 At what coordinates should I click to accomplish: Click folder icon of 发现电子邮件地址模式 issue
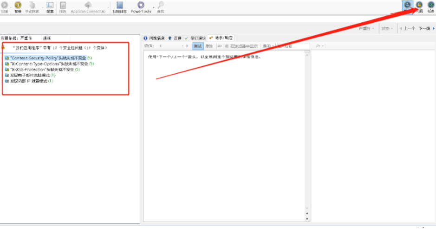pyautogui.click(x=7, y=75)
